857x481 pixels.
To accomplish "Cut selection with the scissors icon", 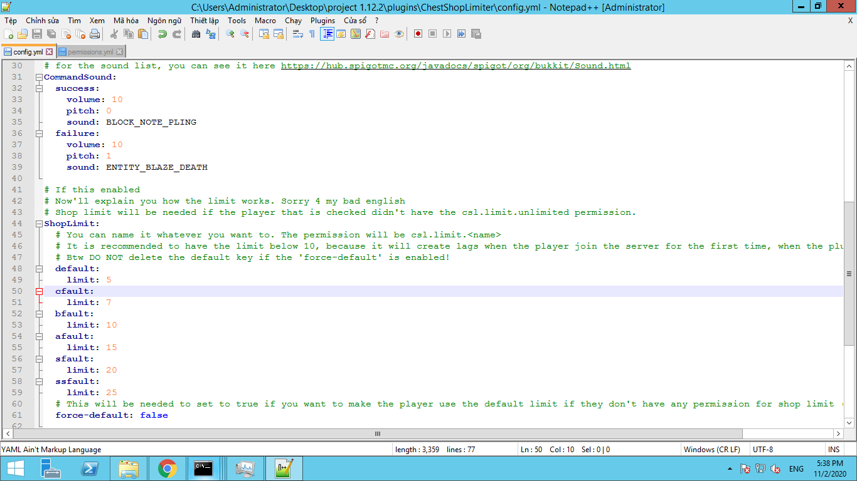I will (114, 34).
